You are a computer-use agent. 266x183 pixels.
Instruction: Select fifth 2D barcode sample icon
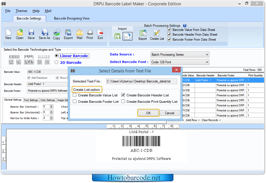(x=47, y=62)
